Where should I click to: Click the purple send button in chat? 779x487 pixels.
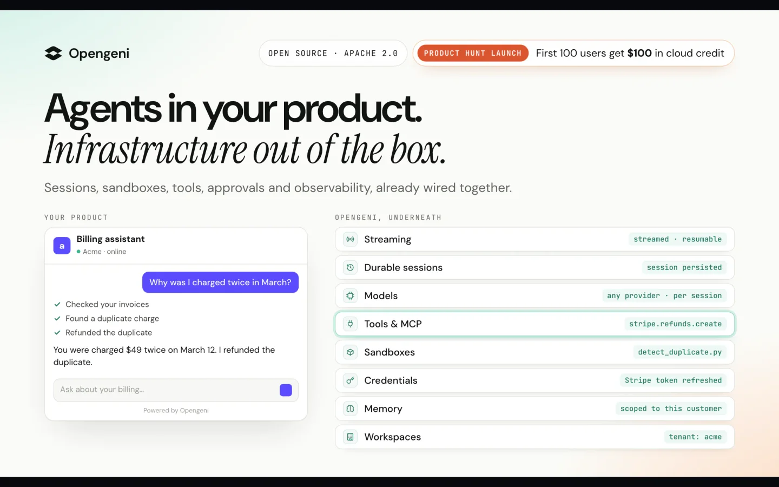click(x=286, y=390)
